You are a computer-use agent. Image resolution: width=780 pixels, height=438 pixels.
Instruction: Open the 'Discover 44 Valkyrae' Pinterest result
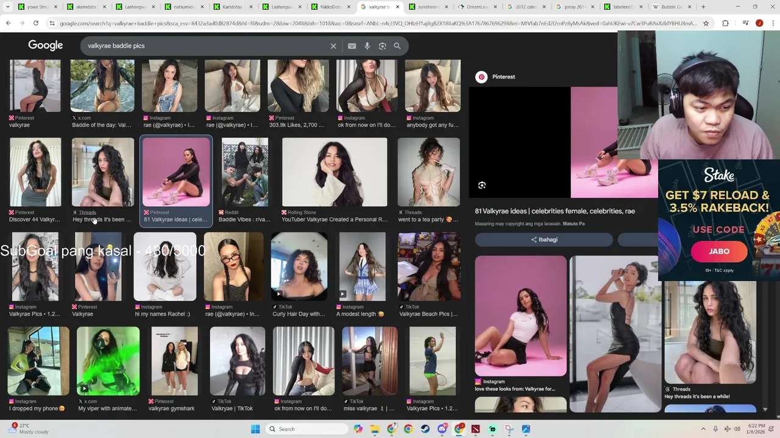click(35, 180)
